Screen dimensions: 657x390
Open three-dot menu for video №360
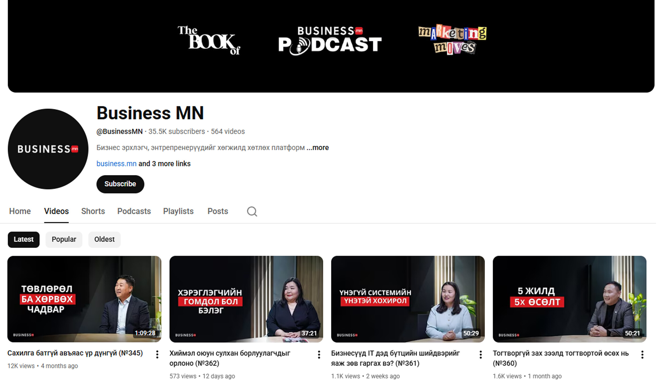(x=642, y=354)
